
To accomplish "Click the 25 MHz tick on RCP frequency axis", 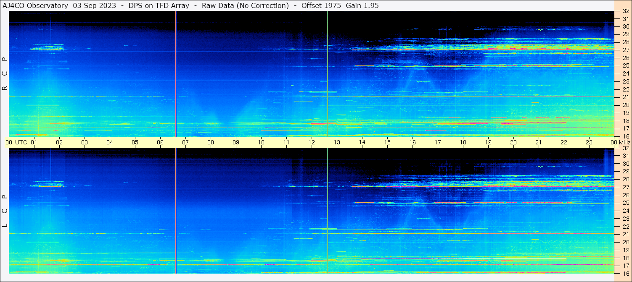I will click(625, 65).
